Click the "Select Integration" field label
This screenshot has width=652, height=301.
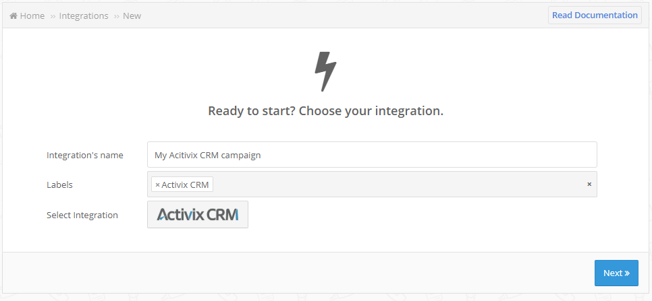(82, 215)
